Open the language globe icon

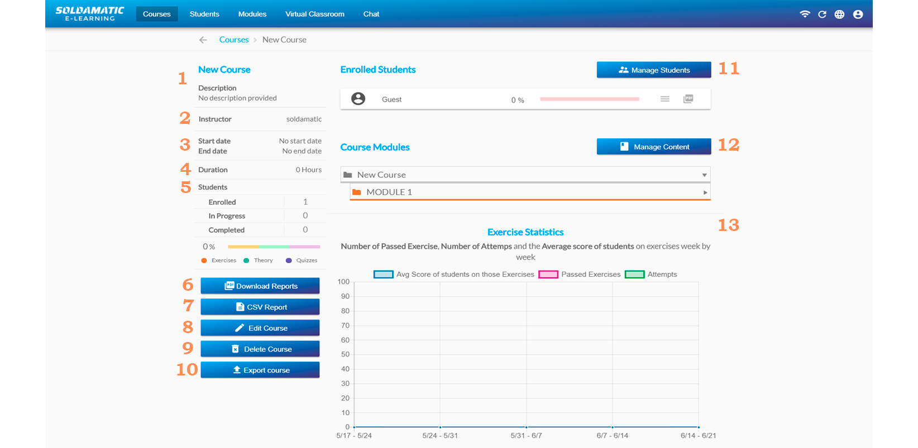coord(839,15)
